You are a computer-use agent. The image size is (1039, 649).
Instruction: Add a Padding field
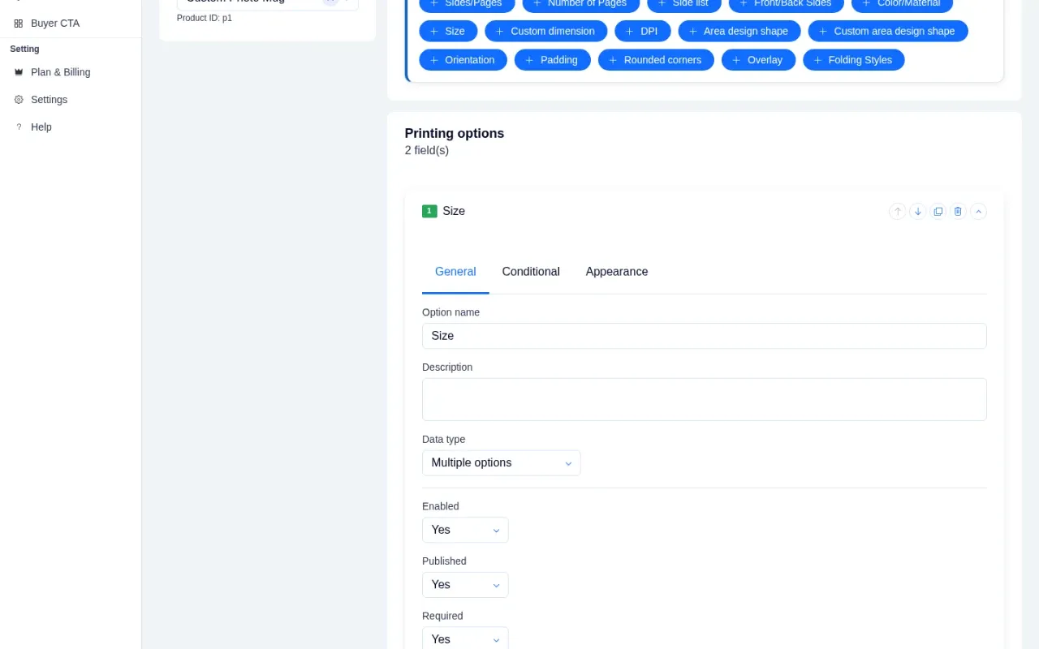pyautogui.click(x=553, y=60)
